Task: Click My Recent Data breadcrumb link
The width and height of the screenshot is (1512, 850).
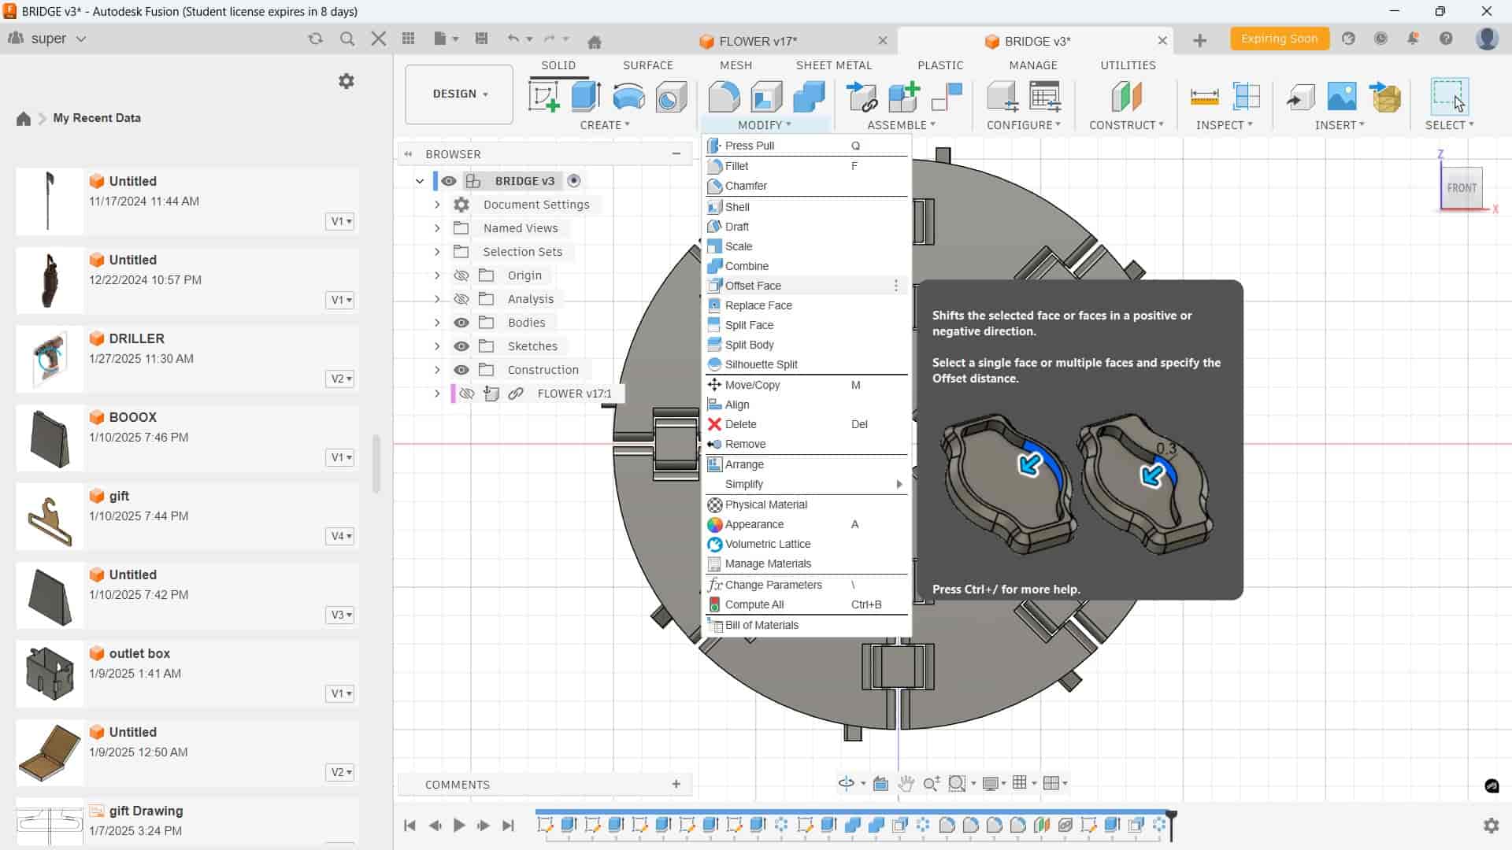Action: (97, 118)
